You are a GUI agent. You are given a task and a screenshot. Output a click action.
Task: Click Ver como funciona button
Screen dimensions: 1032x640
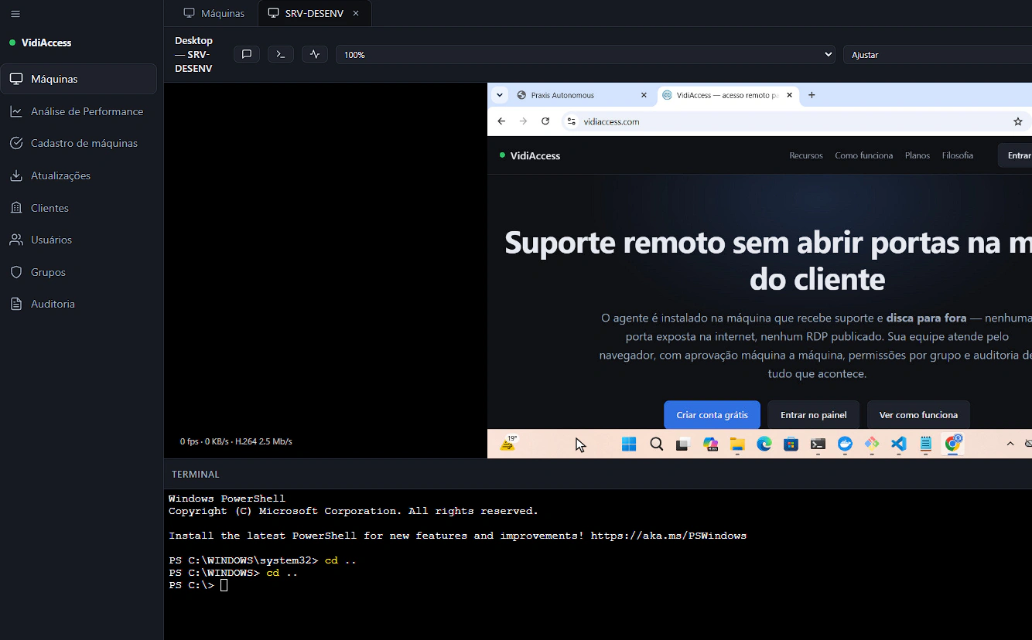click(918, 415)
